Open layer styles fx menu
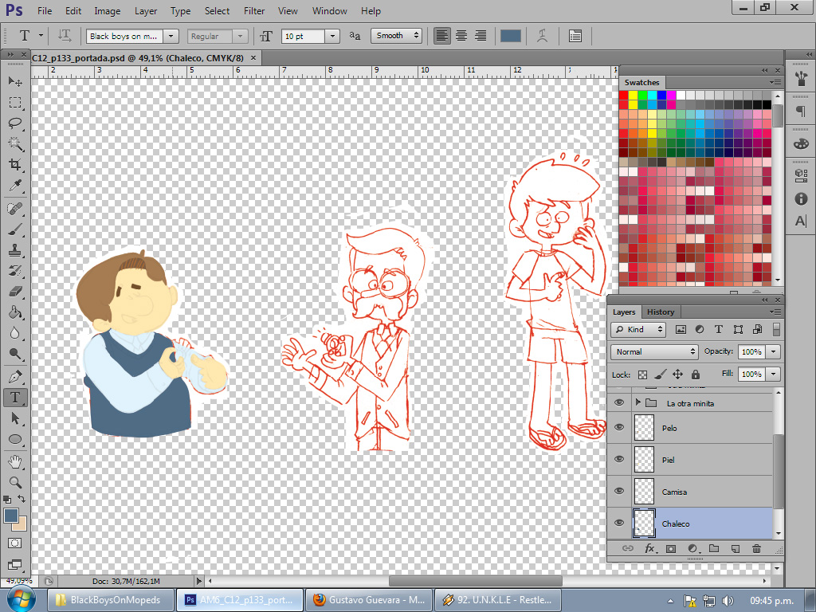 tap(650, 548)
